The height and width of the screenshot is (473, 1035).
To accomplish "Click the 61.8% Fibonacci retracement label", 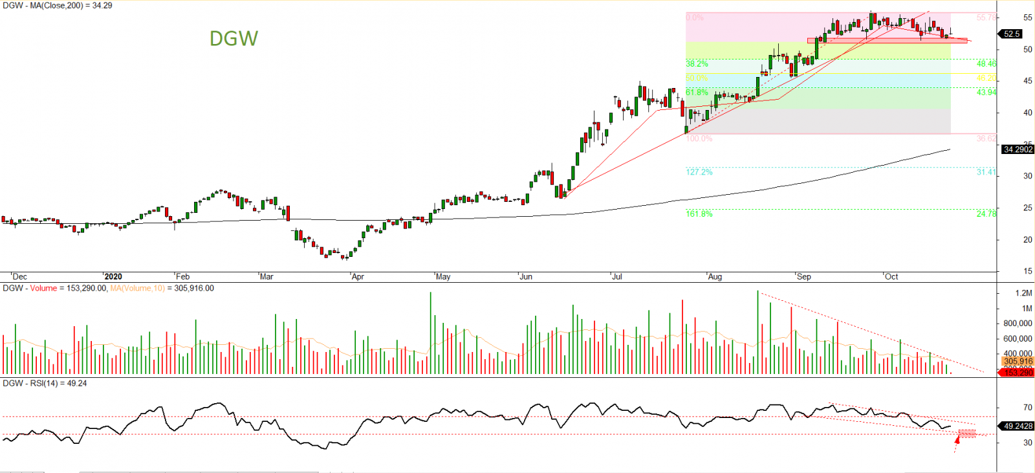I will pos(697,93).
